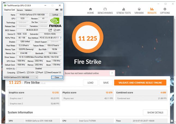Viewport: 176px width, 124px height.
Task: Go to the BENCHMARKS section
Action: 105,11
